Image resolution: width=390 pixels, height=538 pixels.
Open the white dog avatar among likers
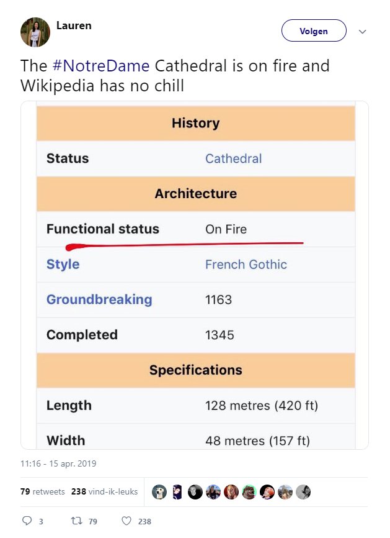pos(159,491)
